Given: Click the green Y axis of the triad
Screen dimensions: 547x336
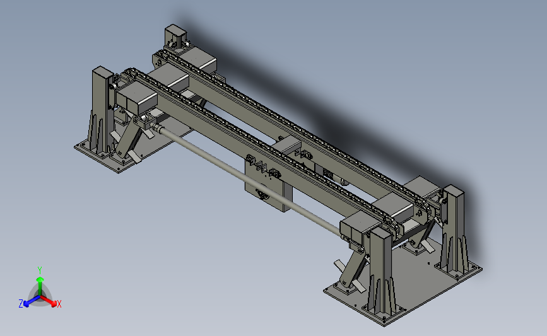Looking at the screenshot, I should pos(40,286).
